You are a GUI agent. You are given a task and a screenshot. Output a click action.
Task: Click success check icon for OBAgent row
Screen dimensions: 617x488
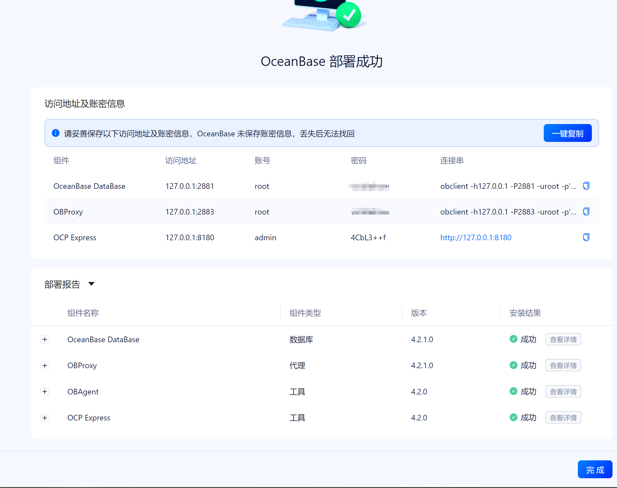coord(514,391)
